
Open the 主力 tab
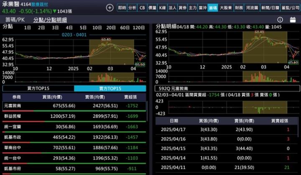click(193, 8)
